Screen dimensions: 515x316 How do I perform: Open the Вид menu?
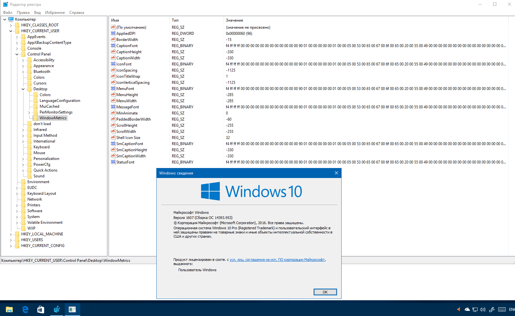[37, 13]
